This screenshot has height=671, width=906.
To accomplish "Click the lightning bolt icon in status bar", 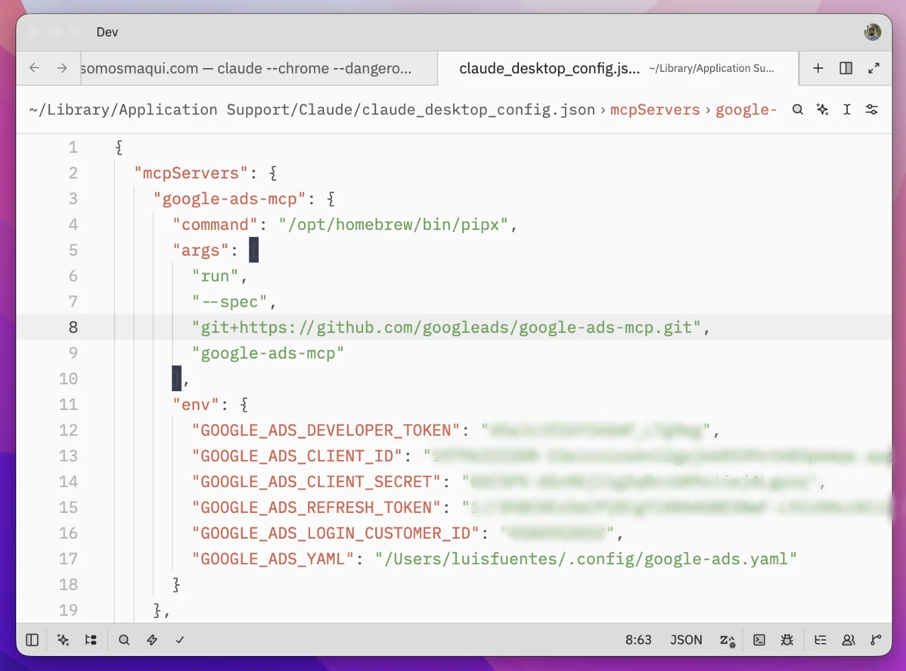I will click(x=152, y=640).
